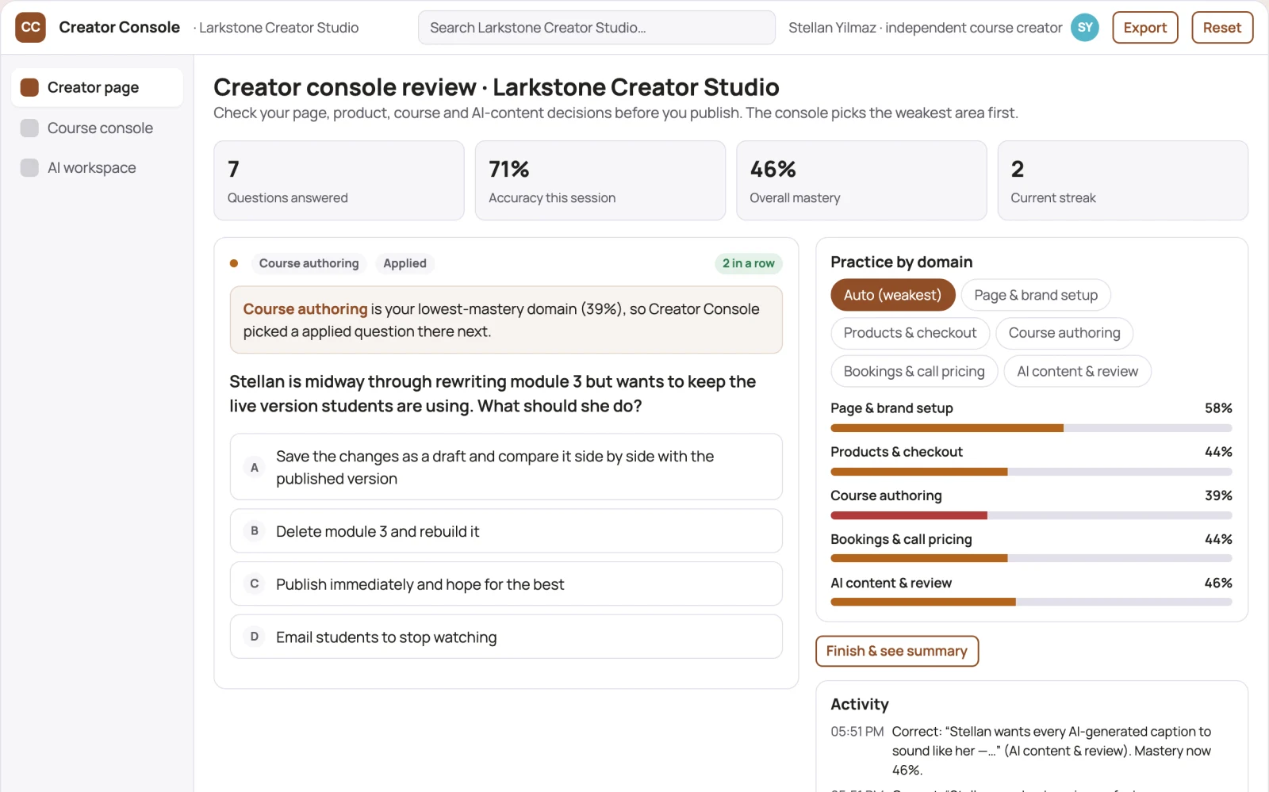Open the Creator page section
This screenshot has height=792, width=1269.
pyautogui.click(x=97, y=87)
